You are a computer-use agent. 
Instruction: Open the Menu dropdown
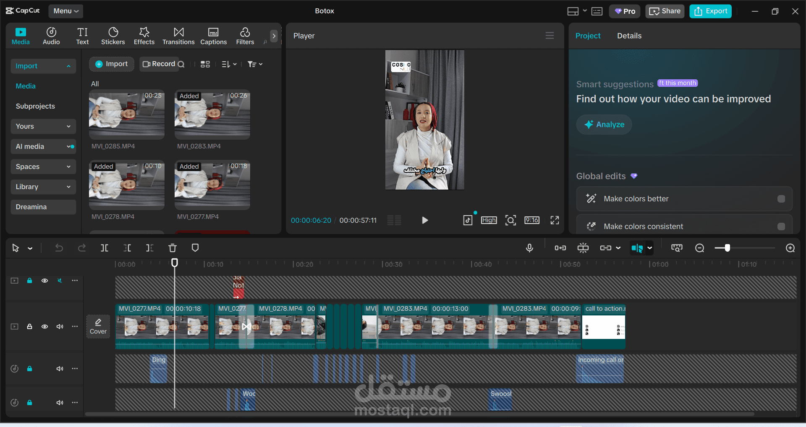[66, 11]
